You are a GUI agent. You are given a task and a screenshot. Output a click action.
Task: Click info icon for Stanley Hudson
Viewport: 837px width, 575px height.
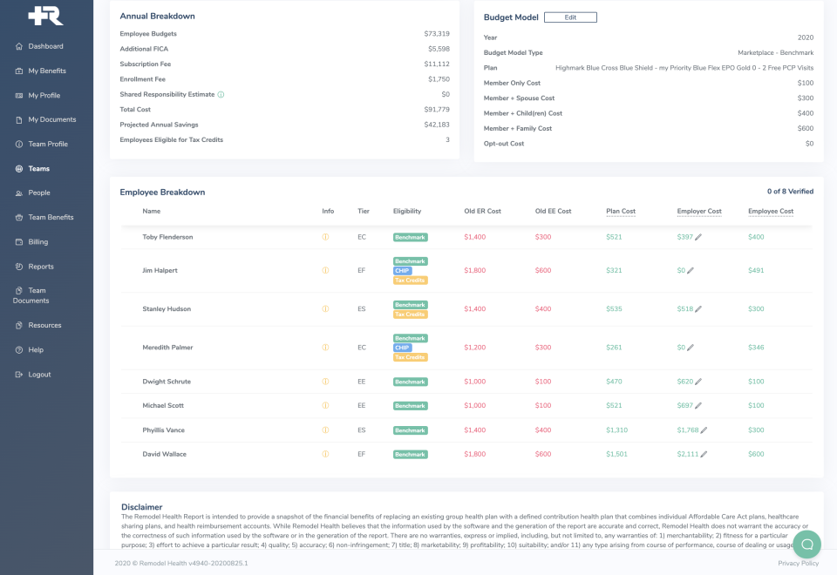coord(326,309)
